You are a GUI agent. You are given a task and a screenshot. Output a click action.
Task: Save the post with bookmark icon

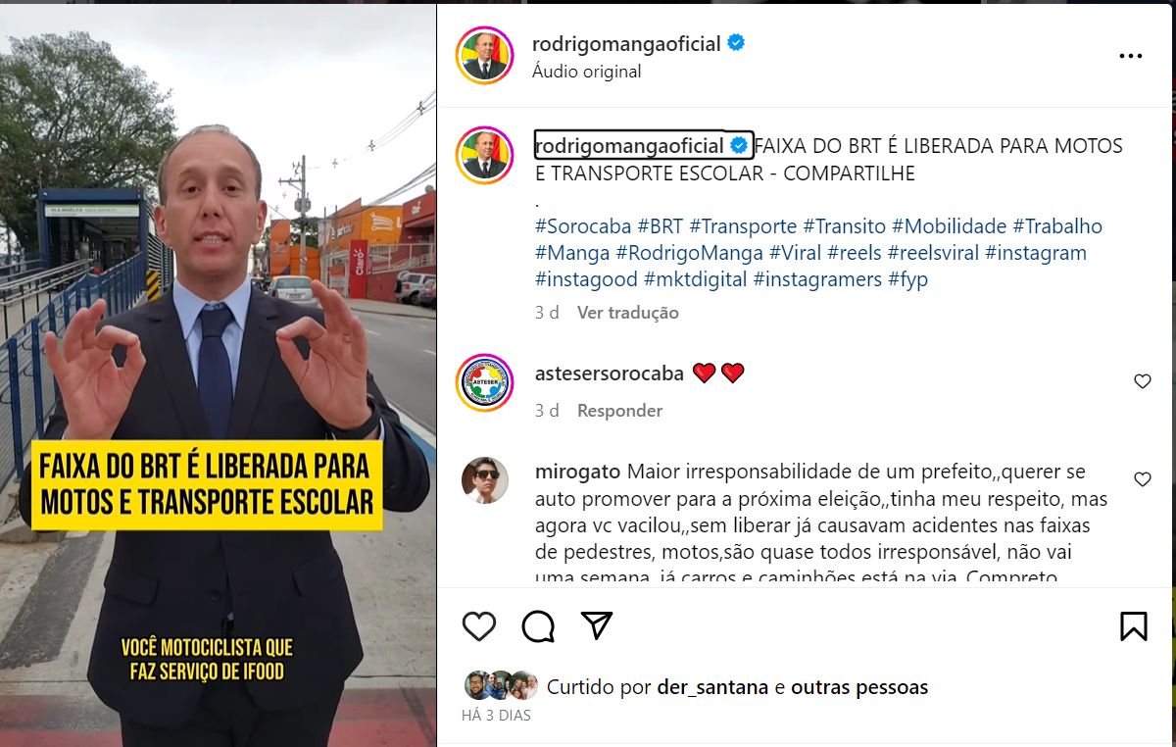[1134, 625]
